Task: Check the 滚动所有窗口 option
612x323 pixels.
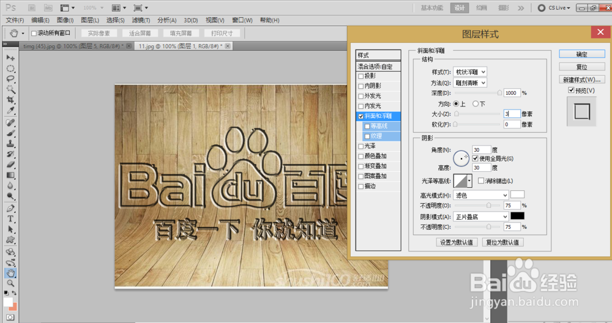Action: (x=34, y=34)
